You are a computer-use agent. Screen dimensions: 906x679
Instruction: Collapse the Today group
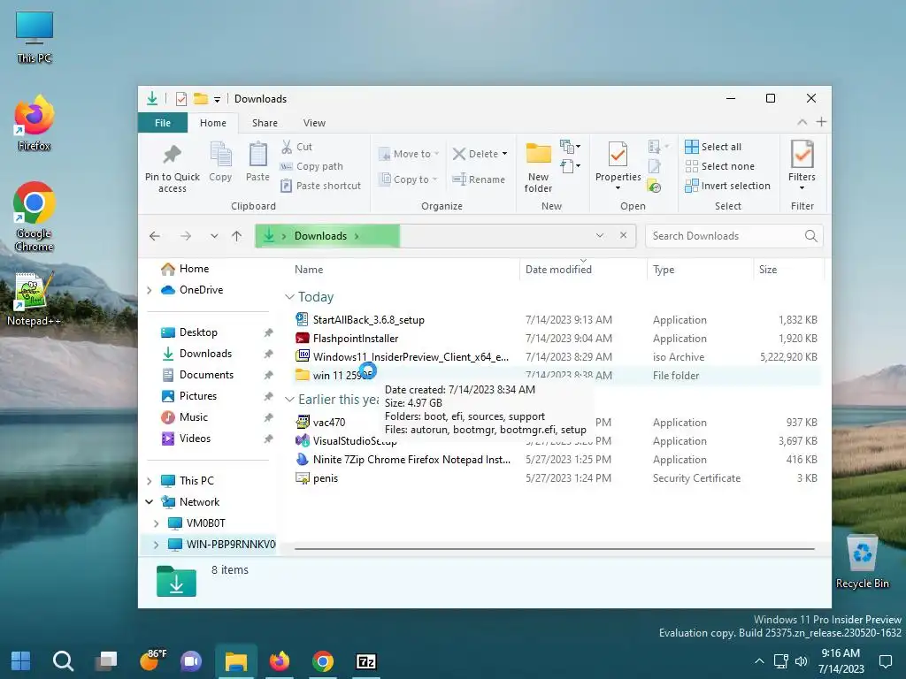[289, 297]
